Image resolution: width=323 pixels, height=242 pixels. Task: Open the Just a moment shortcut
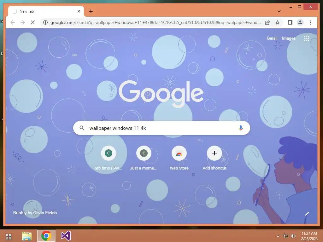pos(144,158)
